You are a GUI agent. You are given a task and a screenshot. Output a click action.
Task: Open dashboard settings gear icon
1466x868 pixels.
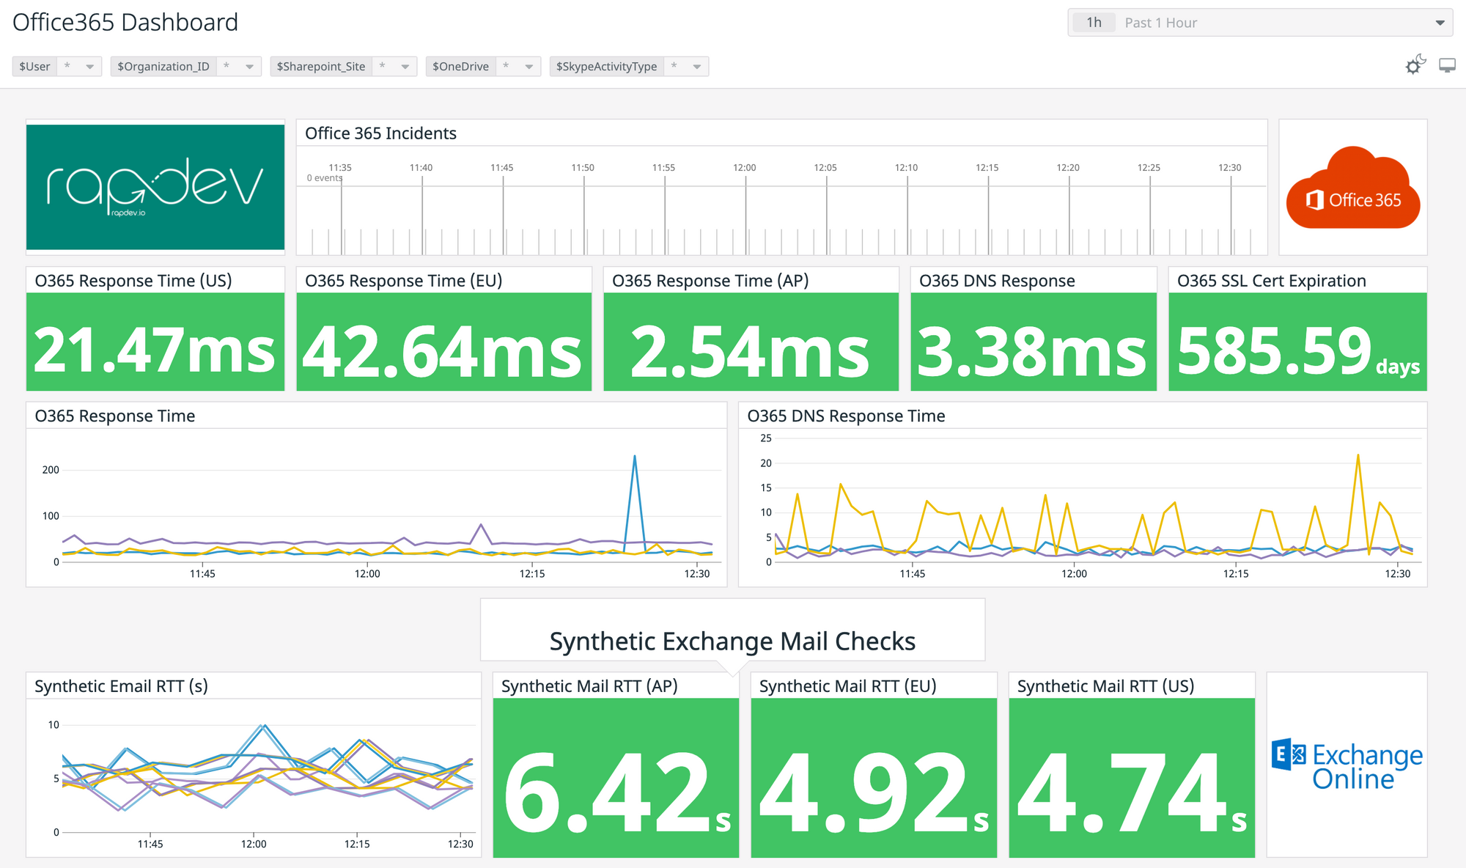tap(1415, 65)
